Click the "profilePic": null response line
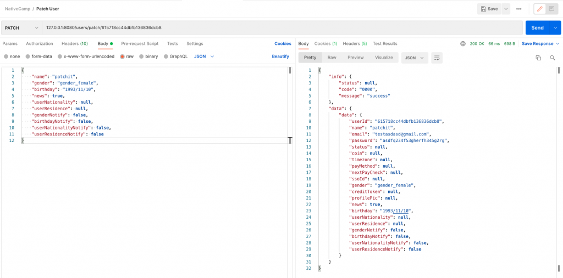This screenshot has width=563, height=278. (x=373, y=198)
